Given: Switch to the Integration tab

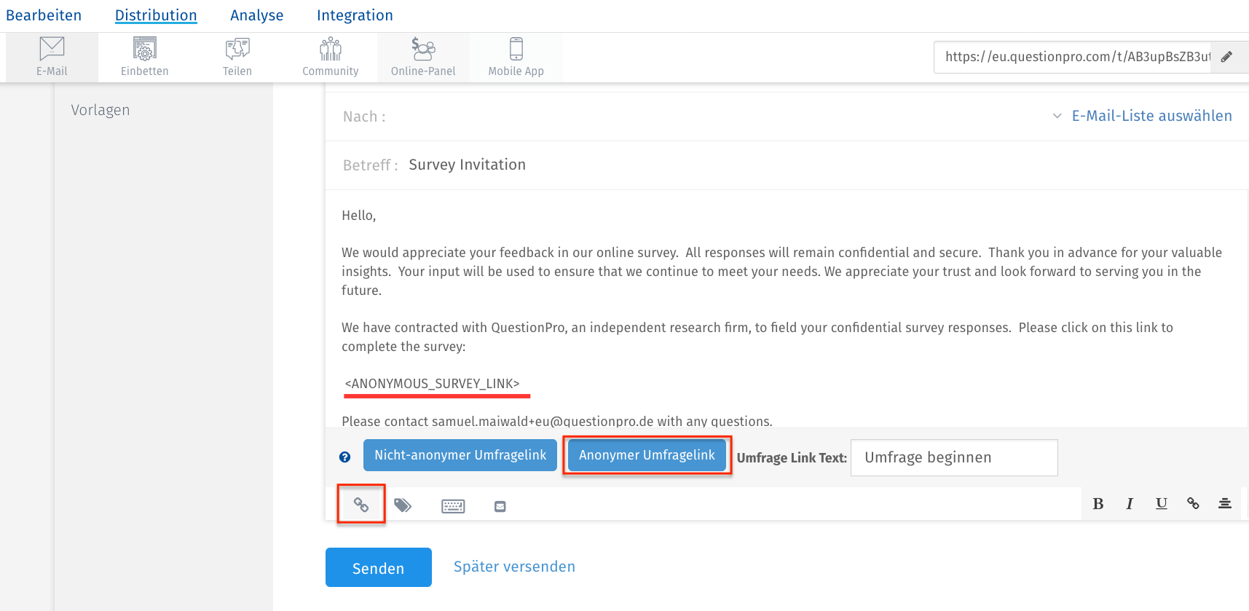Looking at the screenshot, I should click(x=355, y=15).
